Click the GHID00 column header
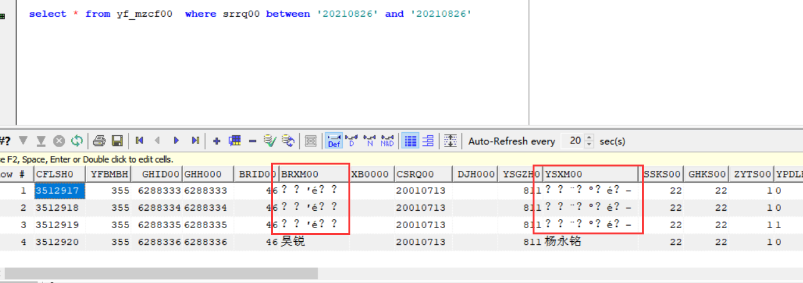 pos(157,174)
